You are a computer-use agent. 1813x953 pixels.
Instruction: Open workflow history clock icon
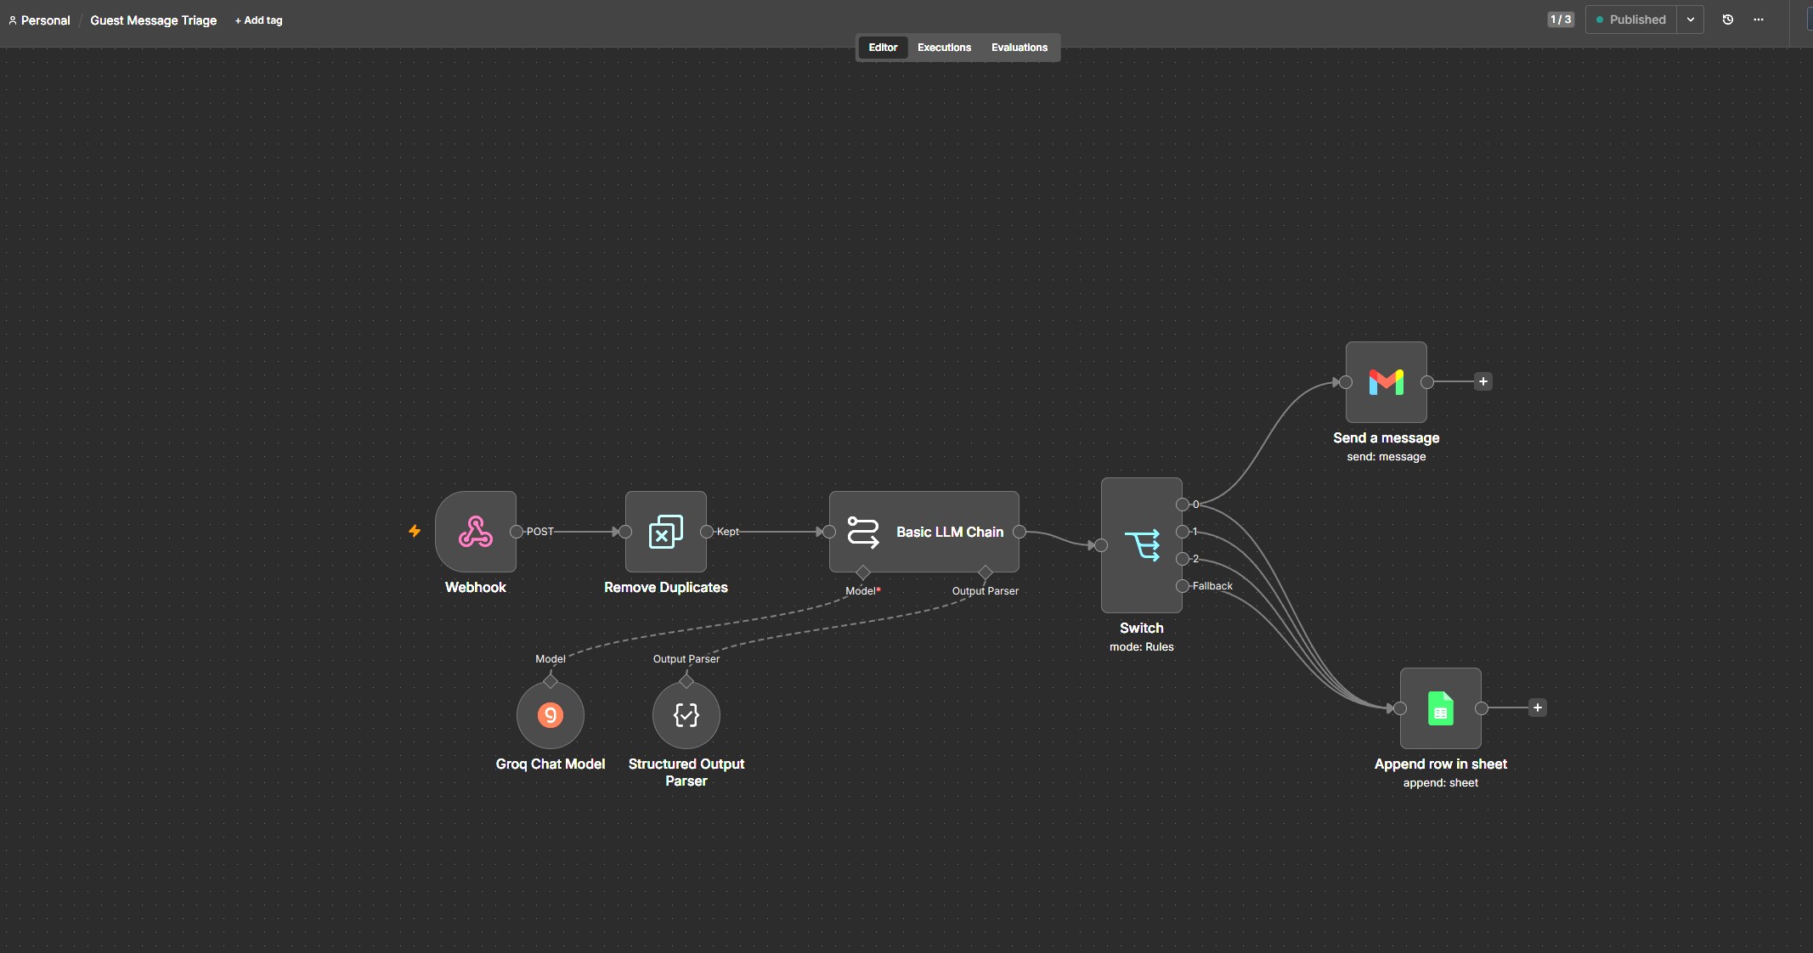click(1728, 20)
